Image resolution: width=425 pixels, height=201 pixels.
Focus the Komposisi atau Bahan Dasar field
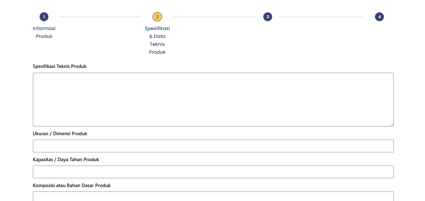pyautogui.click(x=213, y=196)
